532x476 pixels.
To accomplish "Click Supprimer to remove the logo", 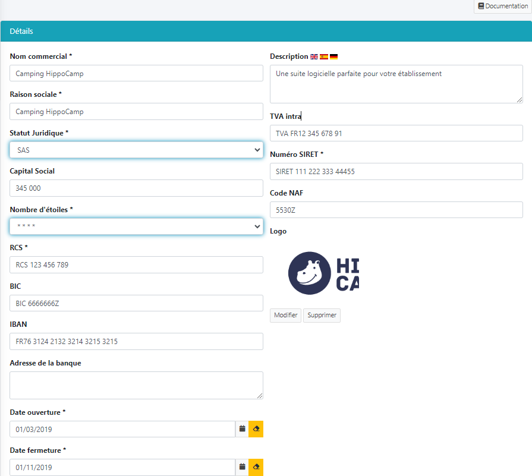I will click(322, 316).
